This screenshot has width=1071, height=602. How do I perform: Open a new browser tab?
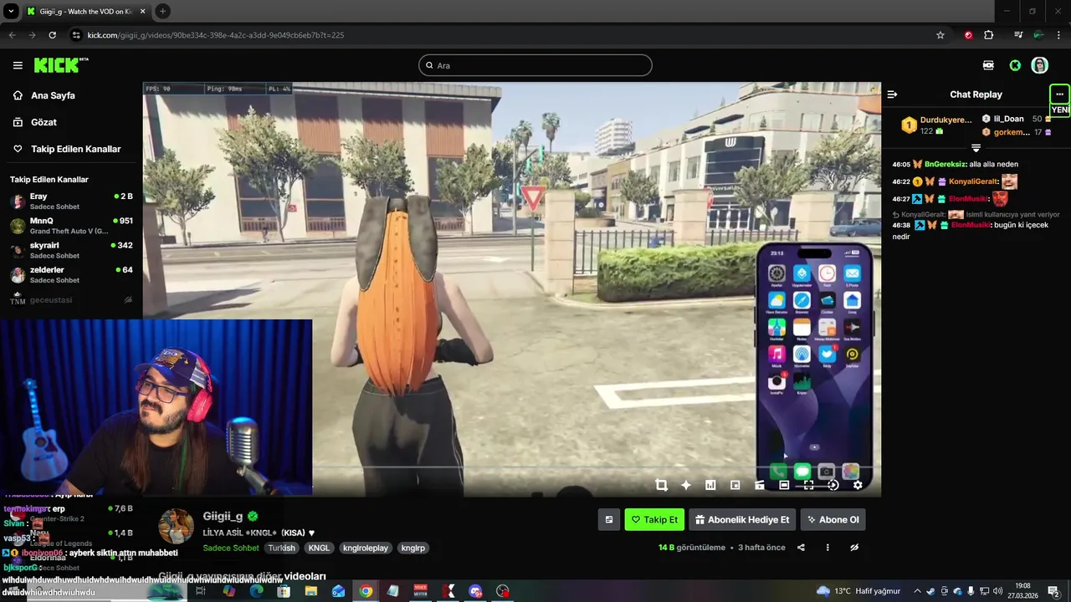162,11
